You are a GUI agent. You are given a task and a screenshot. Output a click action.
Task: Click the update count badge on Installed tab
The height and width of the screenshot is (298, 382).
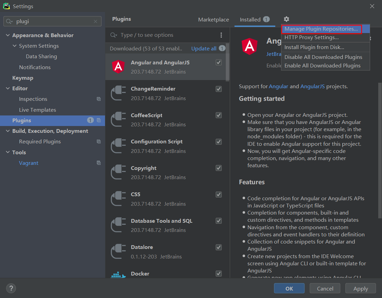pos(266,19)
